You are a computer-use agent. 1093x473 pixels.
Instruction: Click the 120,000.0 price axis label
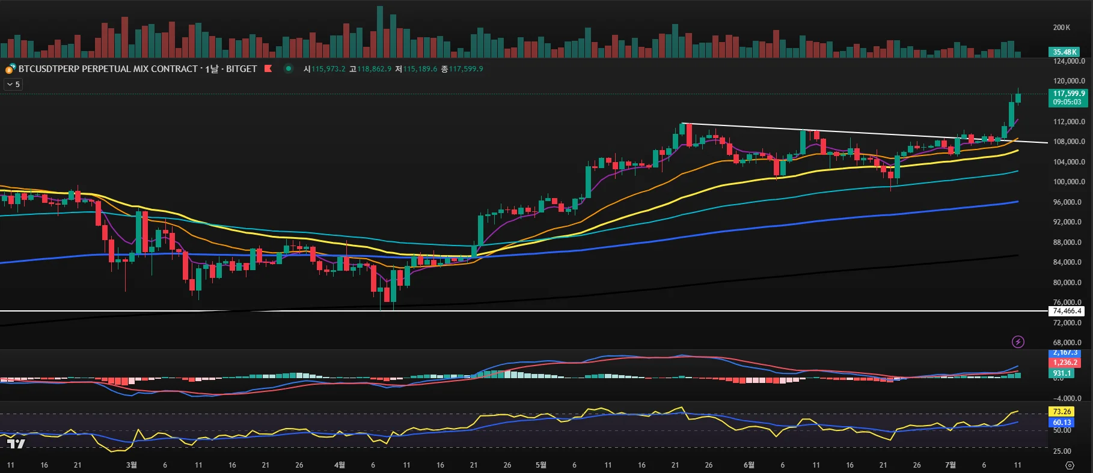tap(1069, 81)
